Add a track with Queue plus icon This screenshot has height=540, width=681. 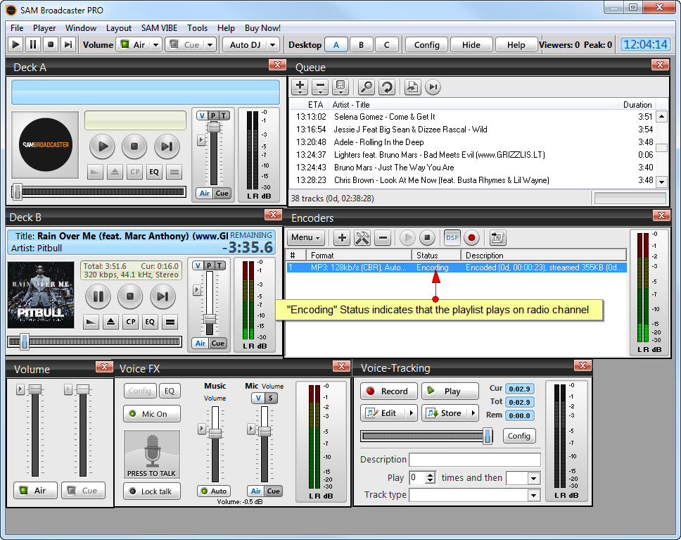[300, 87]
